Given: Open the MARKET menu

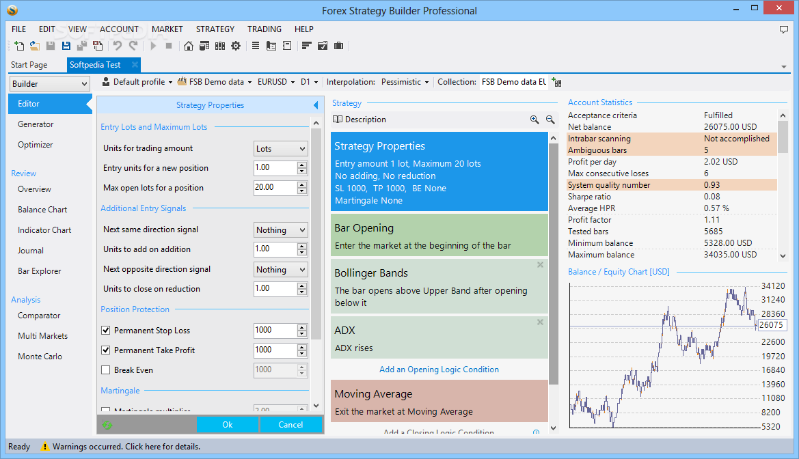Looking at the screenshot, I should point(167,29).
